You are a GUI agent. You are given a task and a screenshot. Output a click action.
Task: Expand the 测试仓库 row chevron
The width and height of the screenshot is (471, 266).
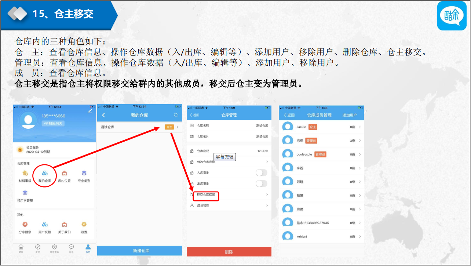coord(178,127)
